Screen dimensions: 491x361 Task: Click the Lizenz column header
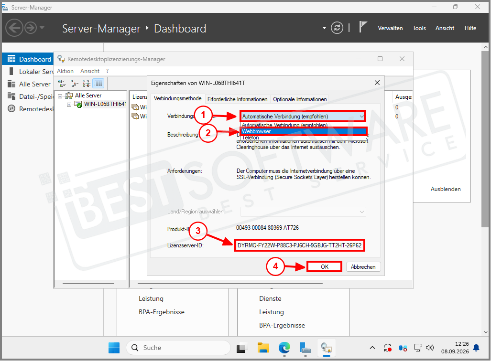click(x=139, y=97)
